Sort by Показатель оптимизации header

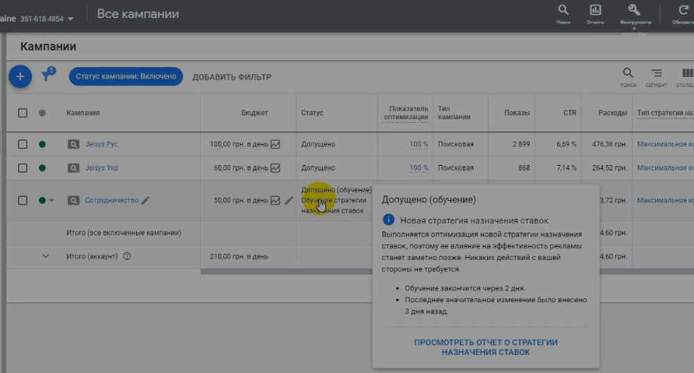click(406, 113)
